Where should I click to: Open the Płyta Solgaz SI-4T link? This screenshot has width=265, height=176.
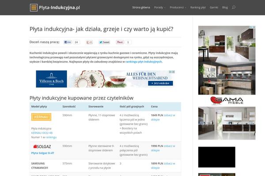point(42,153)
